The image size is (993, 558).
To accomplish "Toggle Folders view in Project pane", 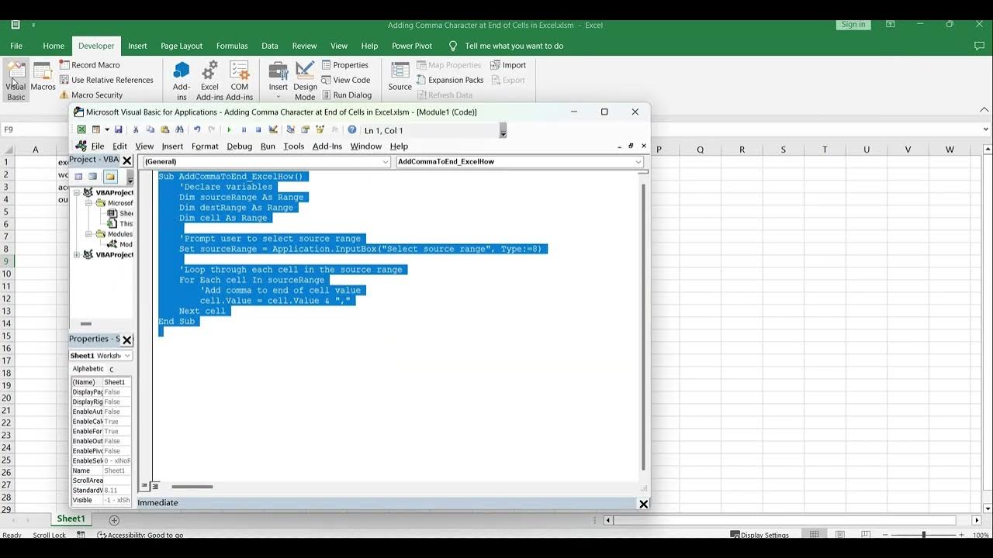I will tap(110, 177).
